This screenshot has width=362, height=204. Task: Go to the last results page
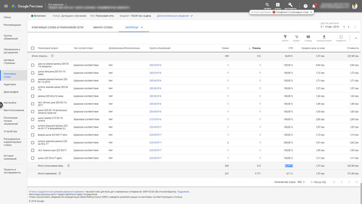click(357, 182)
